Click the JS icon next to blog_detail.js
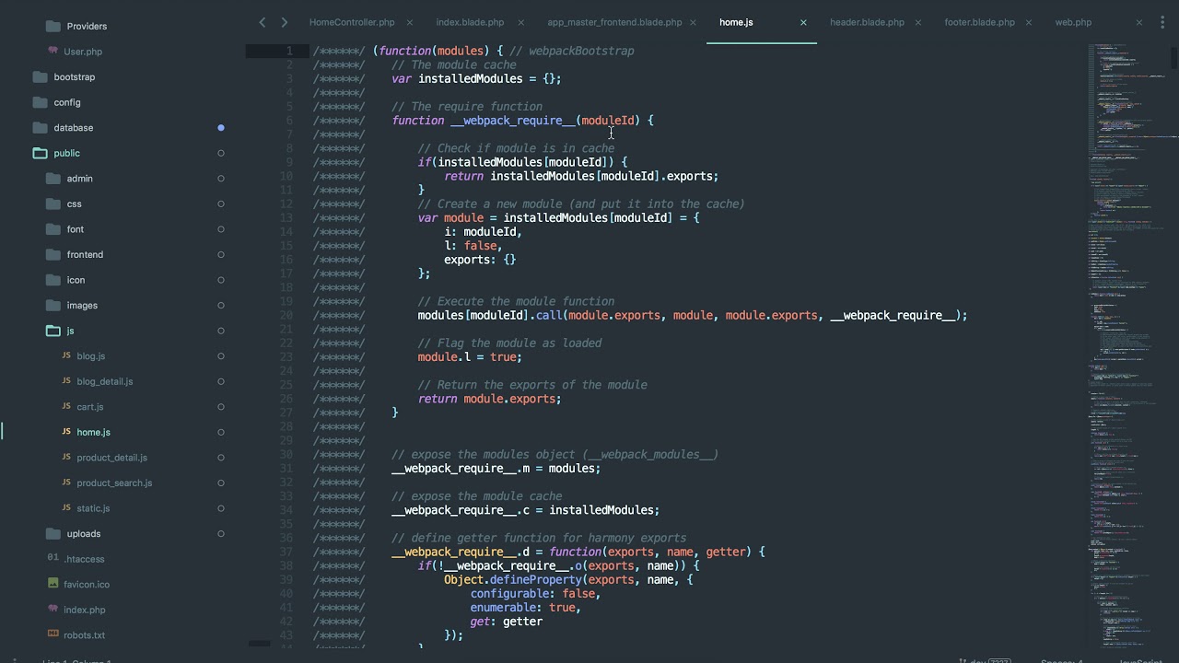1179x663 pixels. (x=66, y=381)
